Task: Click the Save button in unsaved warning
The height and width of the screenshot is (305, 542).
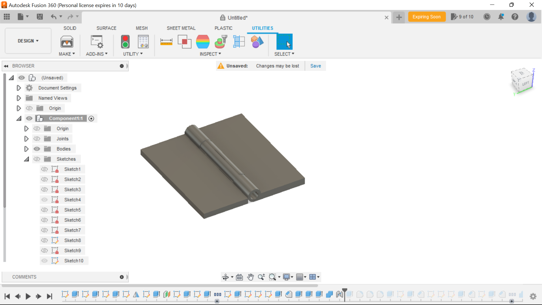Action: click(315, 66)
